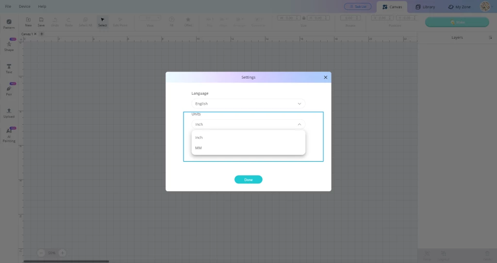The width and height of the screenshot is (497, 263).
Task: Open the Upload tool
Action: click(9, 113)
